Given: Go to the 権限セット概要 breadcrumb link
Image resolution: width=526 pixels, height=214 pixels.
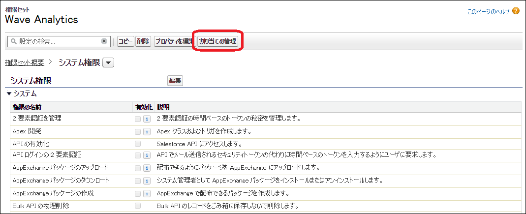Looking at the screenshot, I should [25, 63].
